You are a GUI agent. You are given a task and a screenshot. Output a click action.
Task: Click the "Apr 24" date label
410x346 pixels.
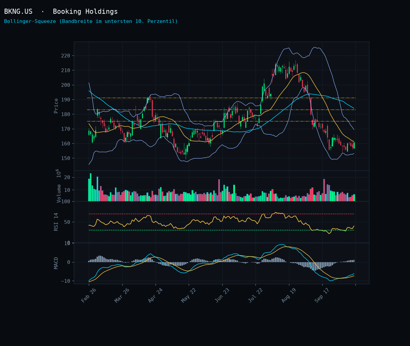pyautogui.click(x=156, y=295)
